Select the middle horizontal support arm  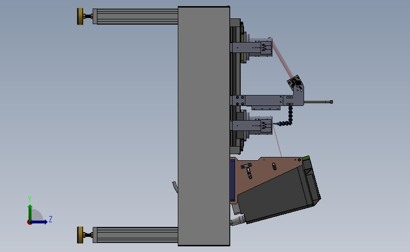(x=264, y=101)
